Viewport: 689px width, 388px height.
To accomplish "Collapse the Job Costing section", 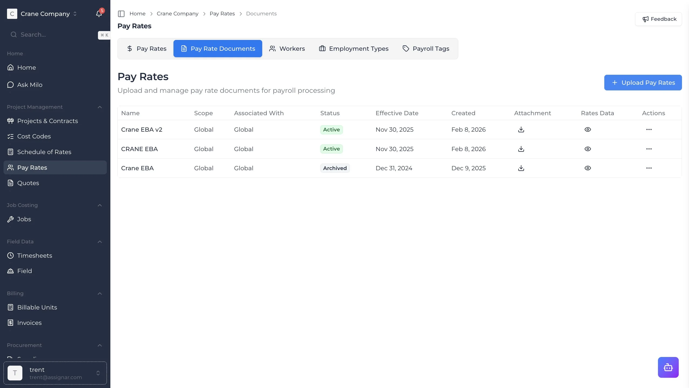I will 100,205.
